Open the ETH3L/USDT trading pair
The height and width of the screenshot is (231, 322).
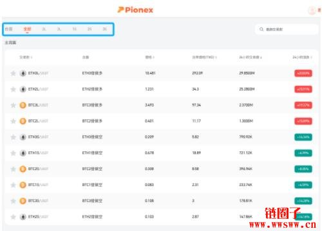38,73
